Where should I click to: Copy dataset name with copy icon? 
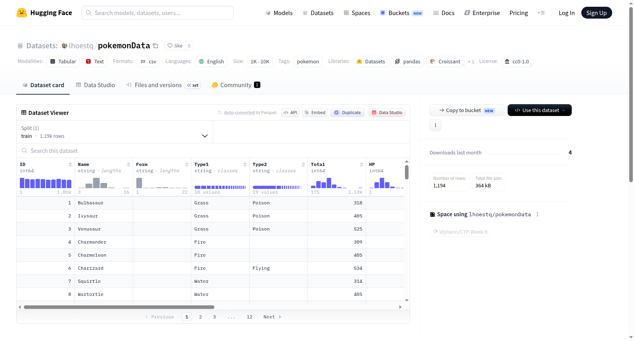tap(155, 46)
